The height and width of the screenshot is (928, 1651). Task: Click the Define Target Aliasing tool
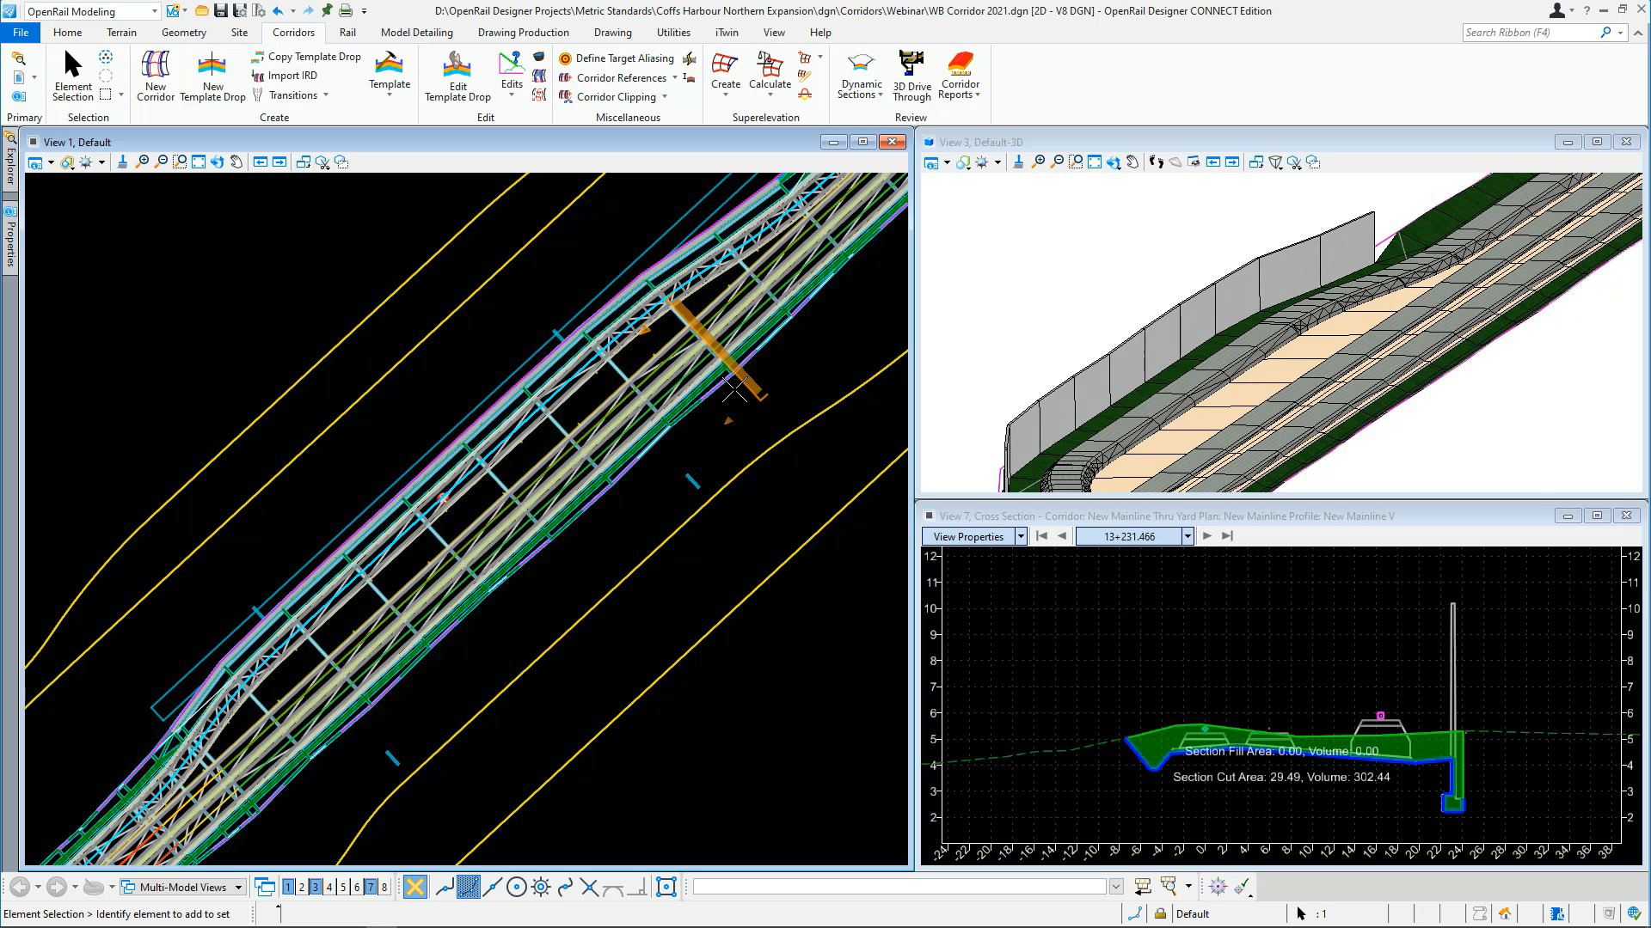[x=617, y=58]
